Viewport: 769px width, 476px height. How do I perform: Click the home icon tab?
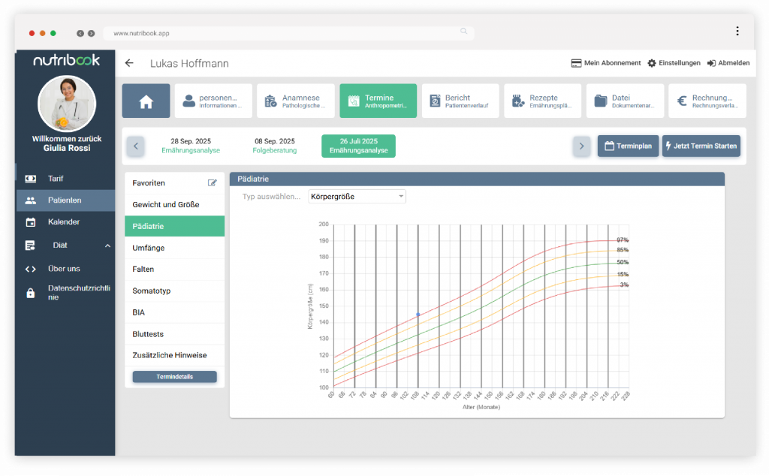point(146,101)
